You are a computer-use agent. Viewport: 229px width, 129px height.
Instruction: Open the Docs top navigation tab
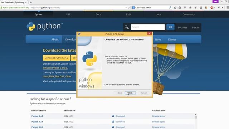tap(98, 14)
